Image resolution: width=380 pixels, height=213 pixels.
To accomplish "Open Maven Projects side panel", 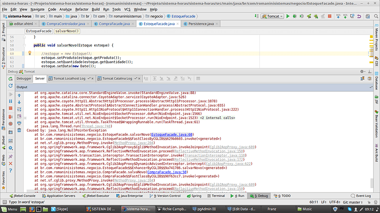I will click(x=376, y=37).
